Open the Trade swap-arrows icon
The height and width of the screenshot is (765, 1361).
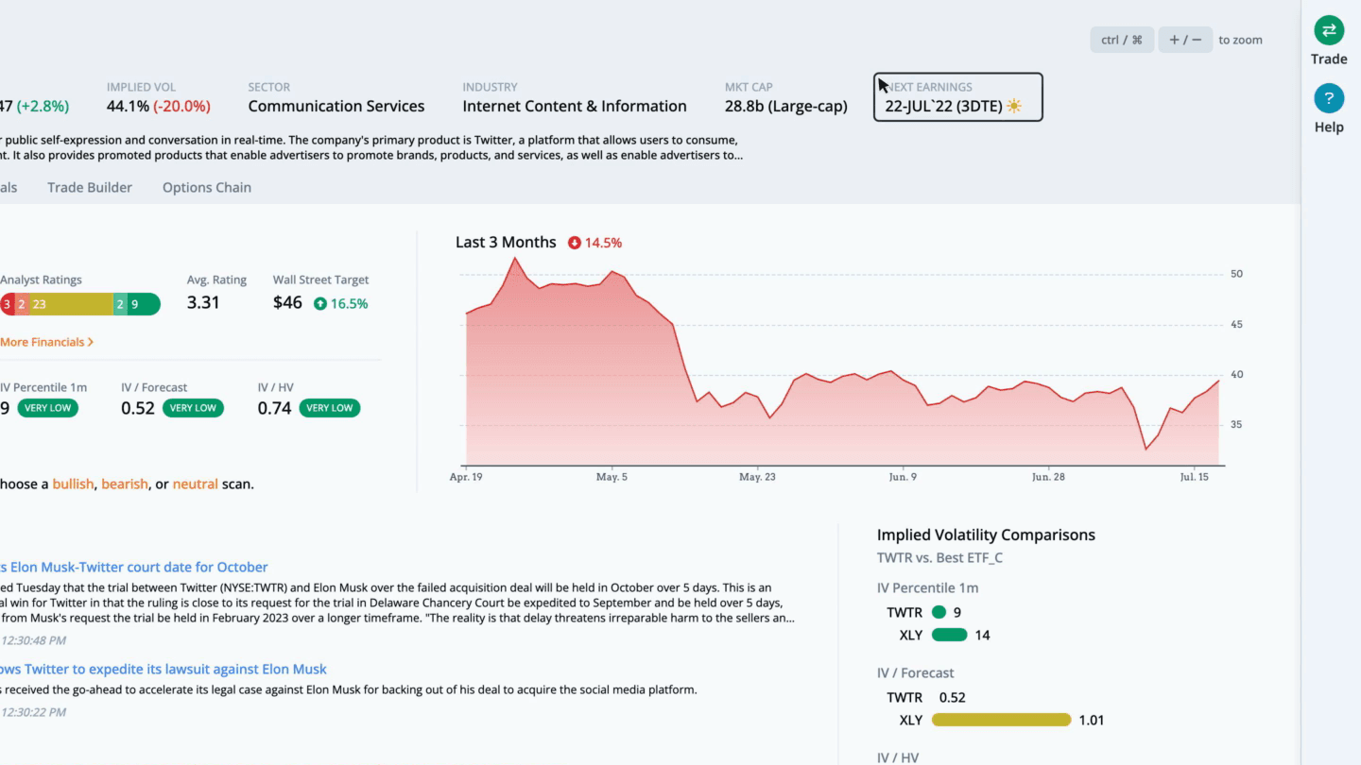(1329, 30)
